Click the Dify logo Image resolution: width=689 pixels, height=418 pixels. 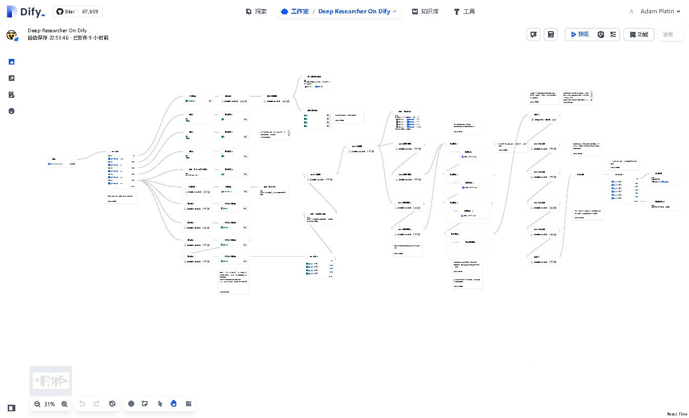[x=26, y=11]
